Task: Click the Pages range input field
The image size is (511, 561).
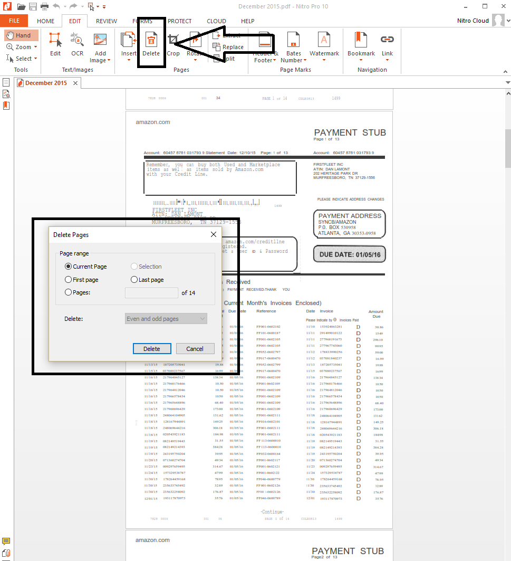Action: pos(151,293)
